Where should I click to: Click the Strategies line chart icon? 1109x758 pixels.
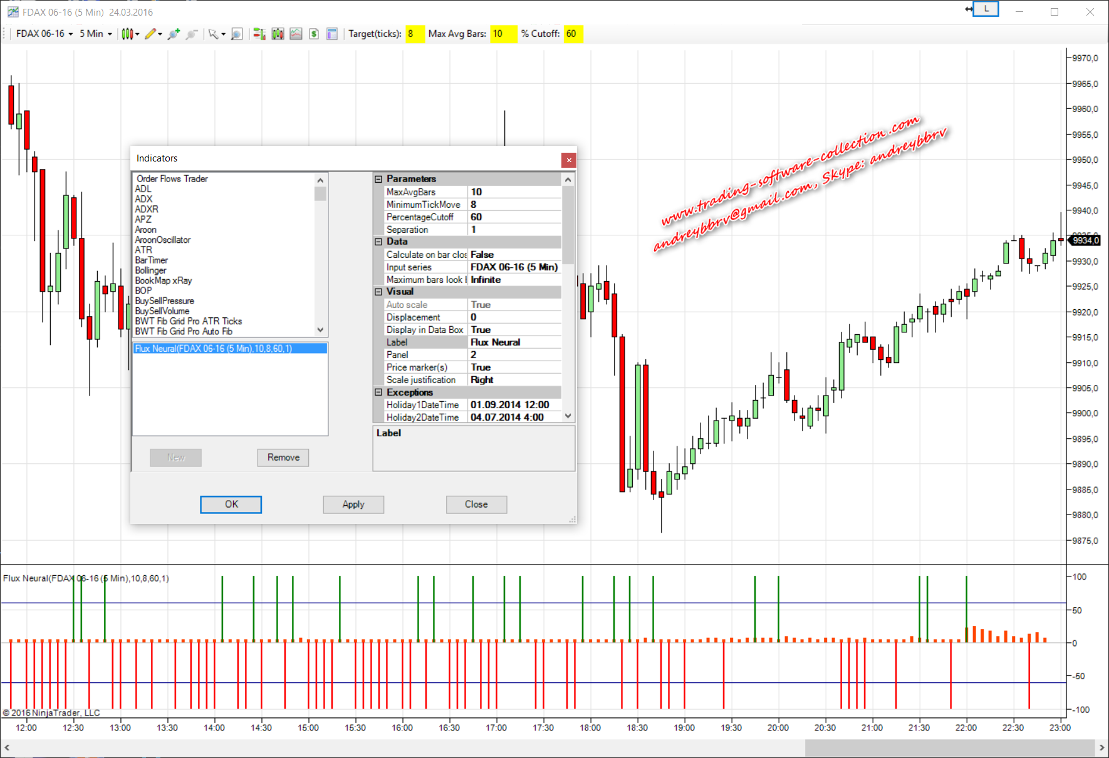296,34
